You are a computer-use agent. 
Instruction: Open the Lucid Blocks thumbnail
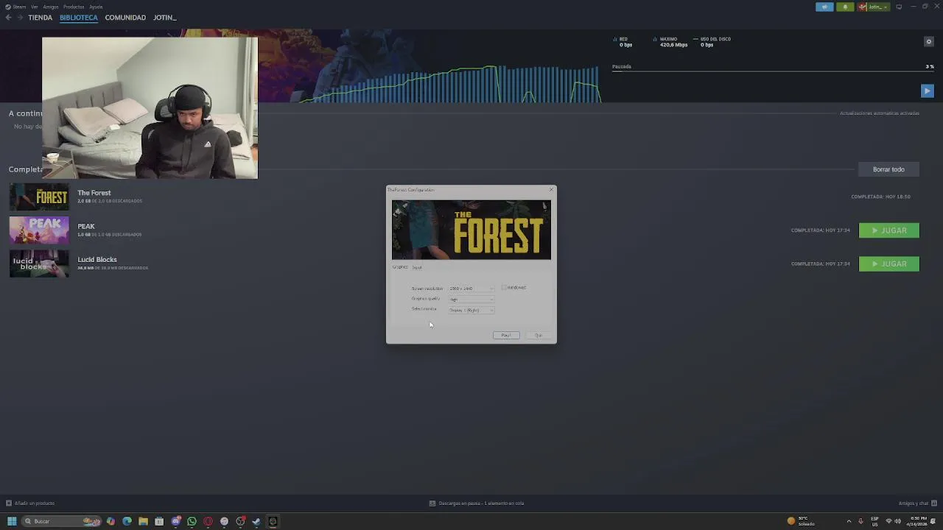pyautogui.click(x=39, y=264)
